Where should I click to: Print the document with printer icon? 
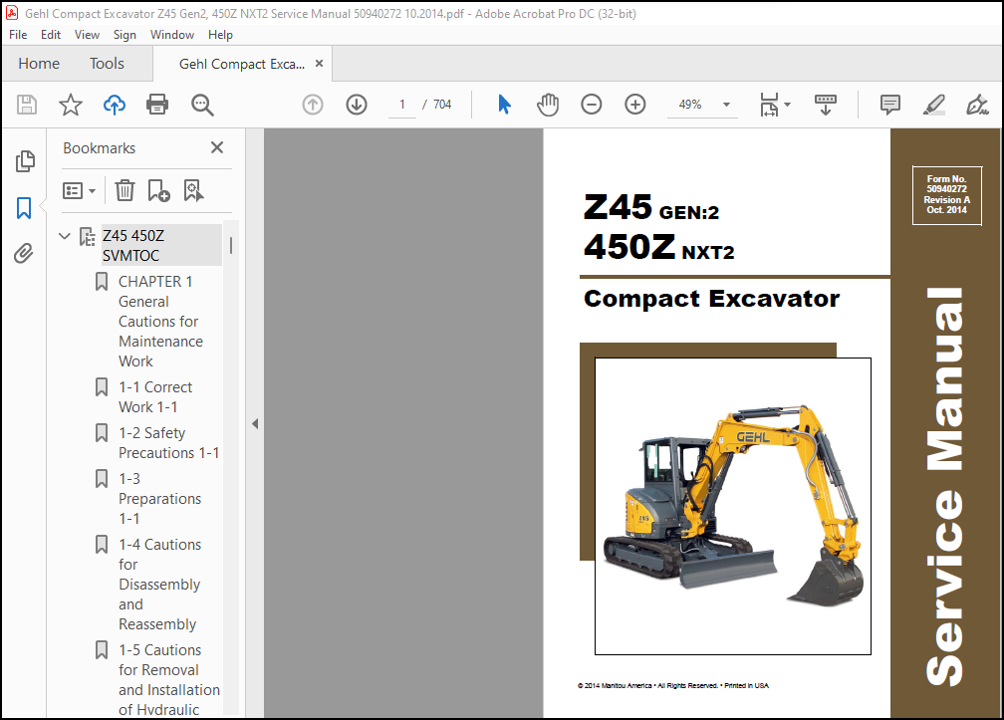tap(157, 105)
